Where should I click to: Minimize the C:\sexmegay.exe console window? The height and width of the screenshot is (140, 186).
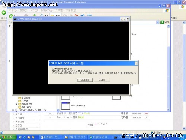click(x=122, y=19)
